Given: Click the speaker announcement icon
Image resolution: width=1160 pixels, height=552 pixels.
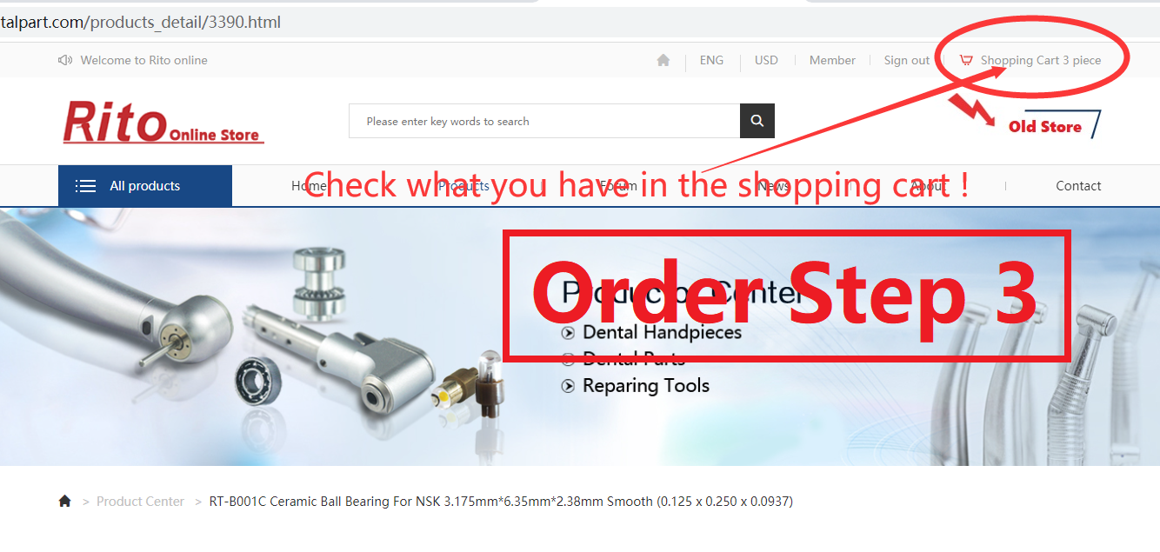Looking at the screenshot, I should (x=65, y=60).
